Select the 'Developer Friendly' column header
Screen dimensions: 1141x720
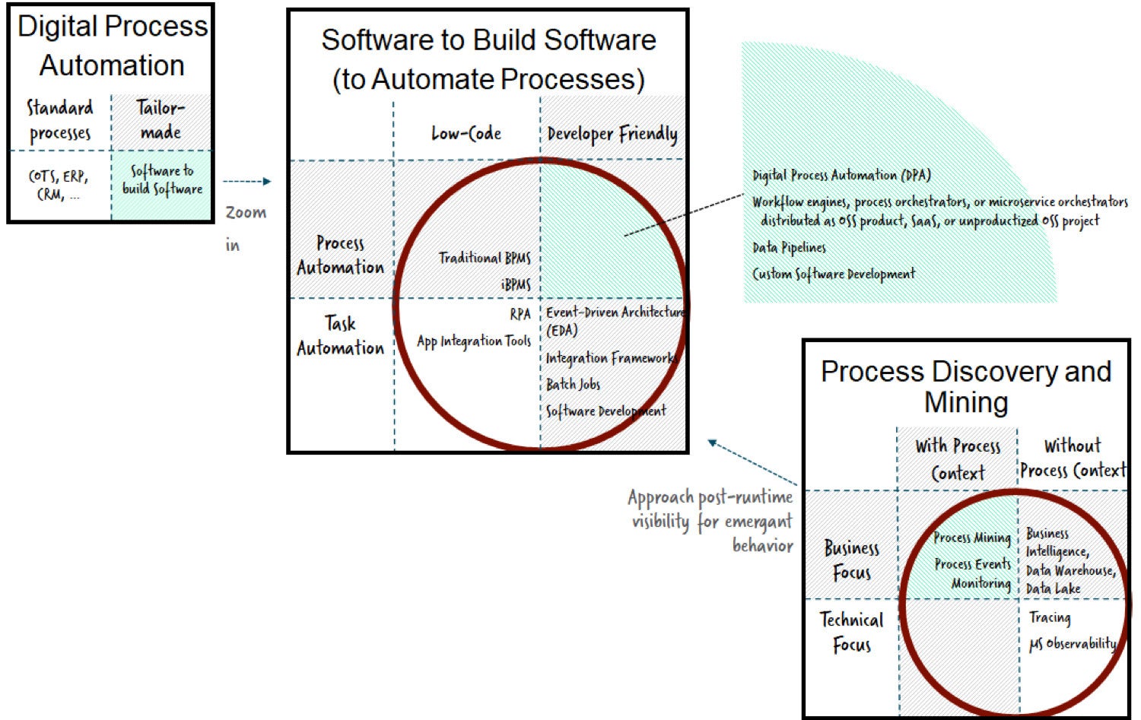click(x=612, y=134)
